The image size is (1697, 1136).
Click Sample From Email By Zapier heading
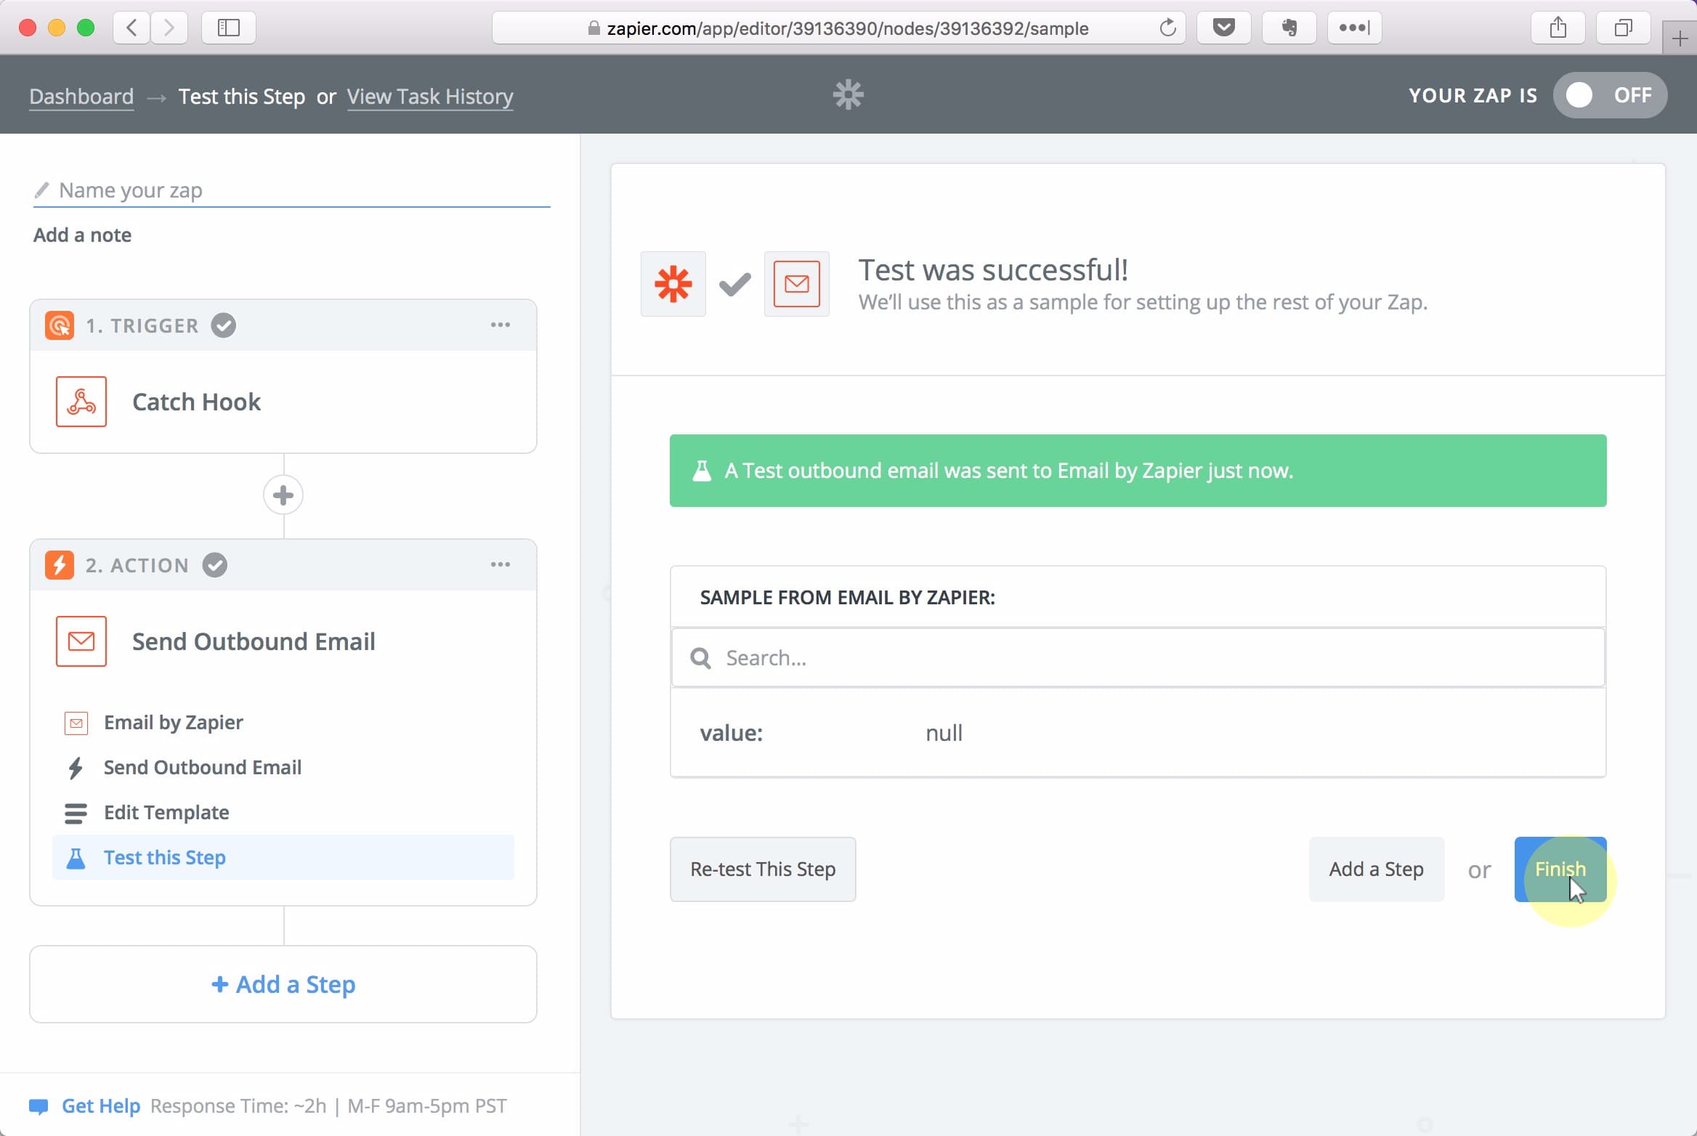(x=847, y=598)
